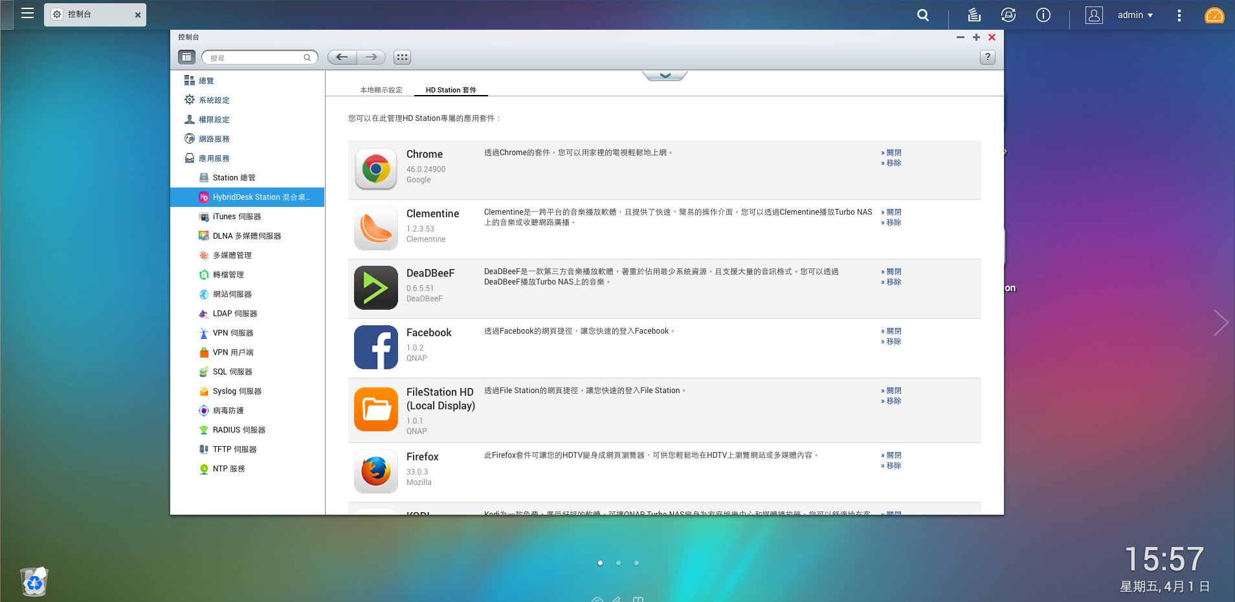Click the user profile avatar icon
The image size is (1235, 602).
coord(1094,15)
